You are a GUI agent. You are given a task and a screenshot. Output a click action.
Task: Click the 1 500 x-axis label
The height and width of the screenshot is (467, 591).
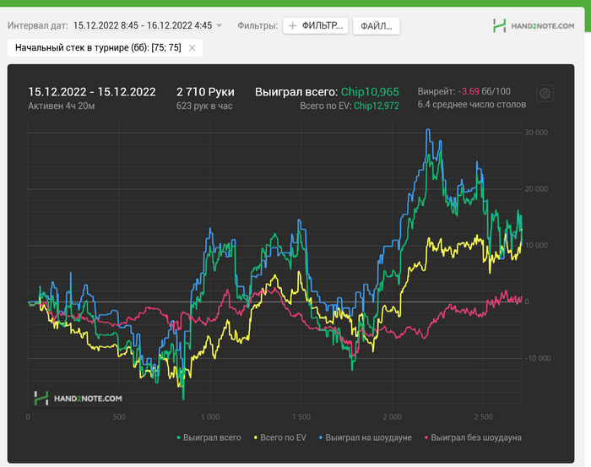point(301,417)
